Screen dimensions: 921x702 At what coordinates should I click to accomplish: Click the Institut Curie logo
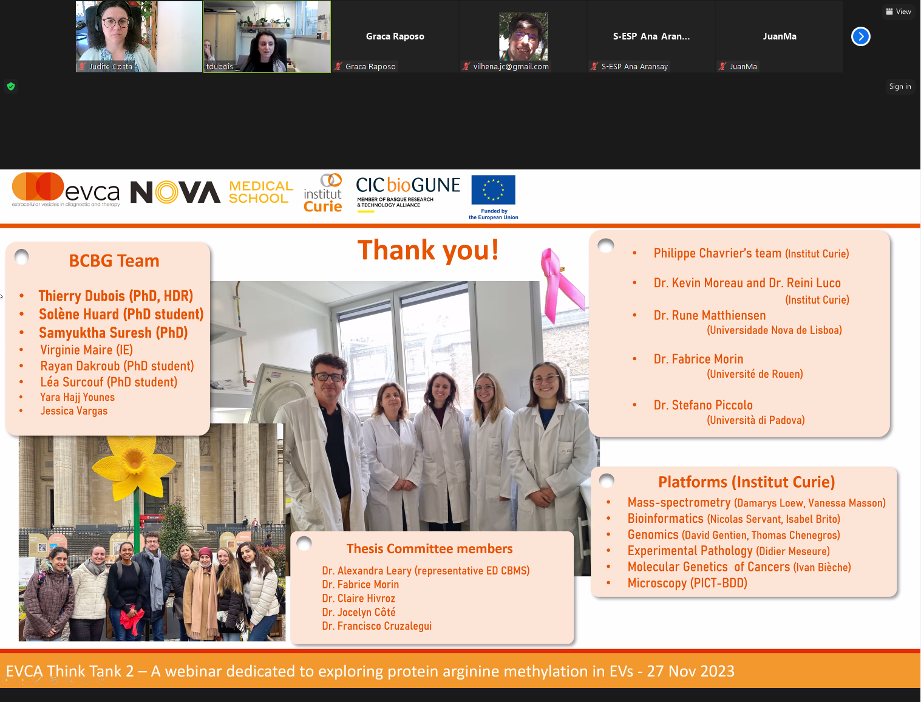[x=323, y=193]
